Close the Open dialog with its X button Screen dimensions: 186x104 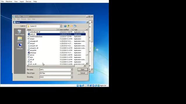pos(87,22)
